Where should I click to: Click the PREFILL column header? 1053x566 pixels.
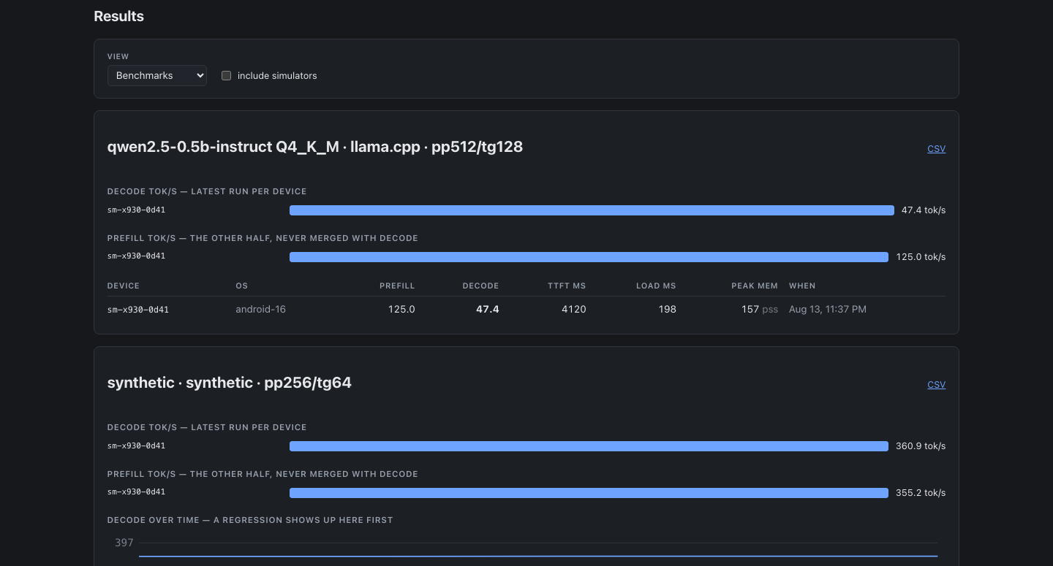[x=397, y=286]
